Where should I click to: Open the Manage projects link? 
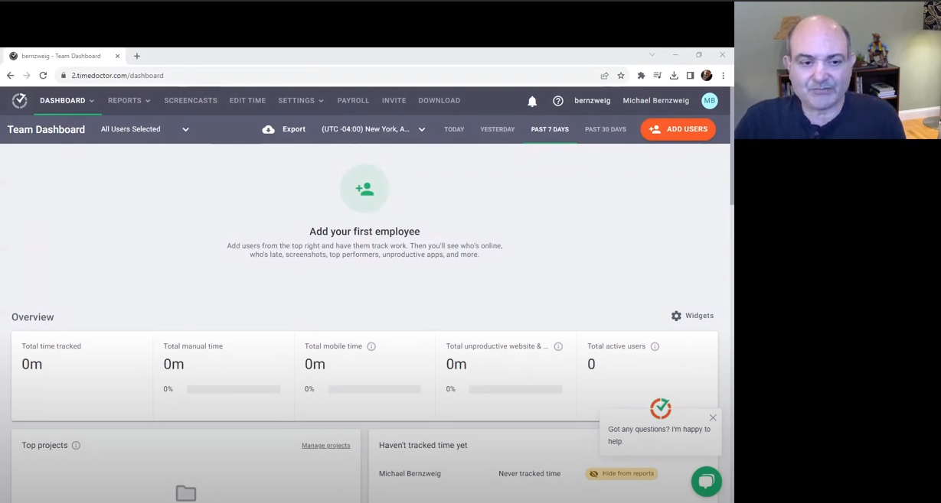(326, 446)
